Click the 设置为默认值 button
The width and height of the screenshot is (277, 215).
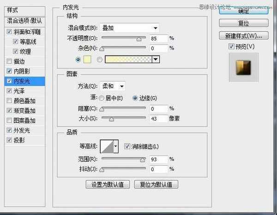tap(107, 184)
